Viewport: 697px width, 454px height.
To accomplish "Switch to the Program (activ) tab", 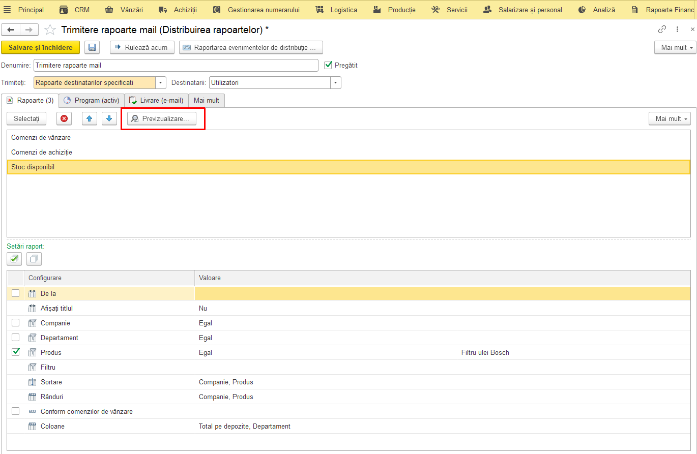I will pyautogui.click(x=92, y=100).
